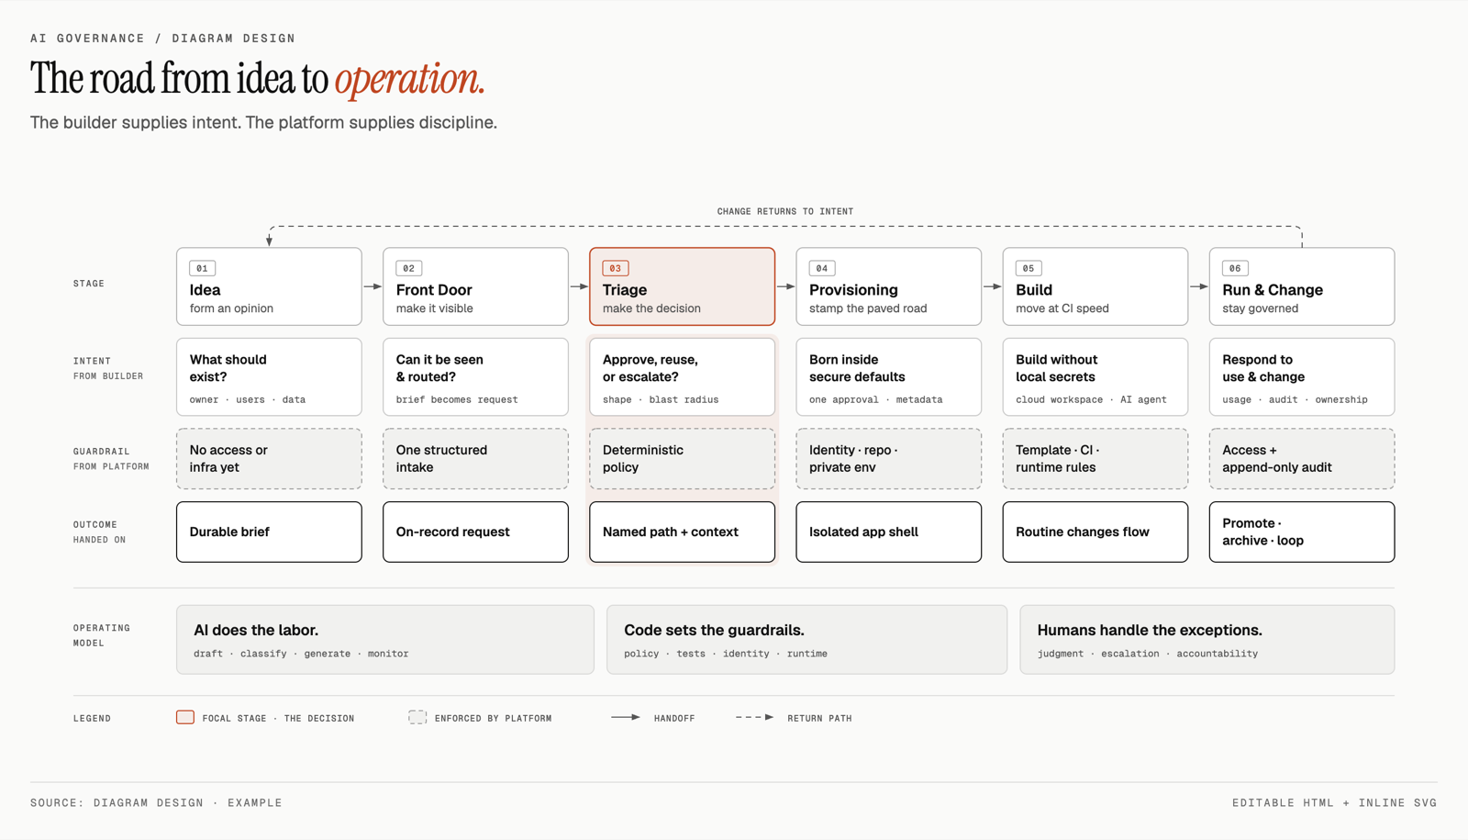This screenshot has height=840, width=1468.
Task: Select the highlighted "Triage" stage title
Action: [x=625, y=290]
